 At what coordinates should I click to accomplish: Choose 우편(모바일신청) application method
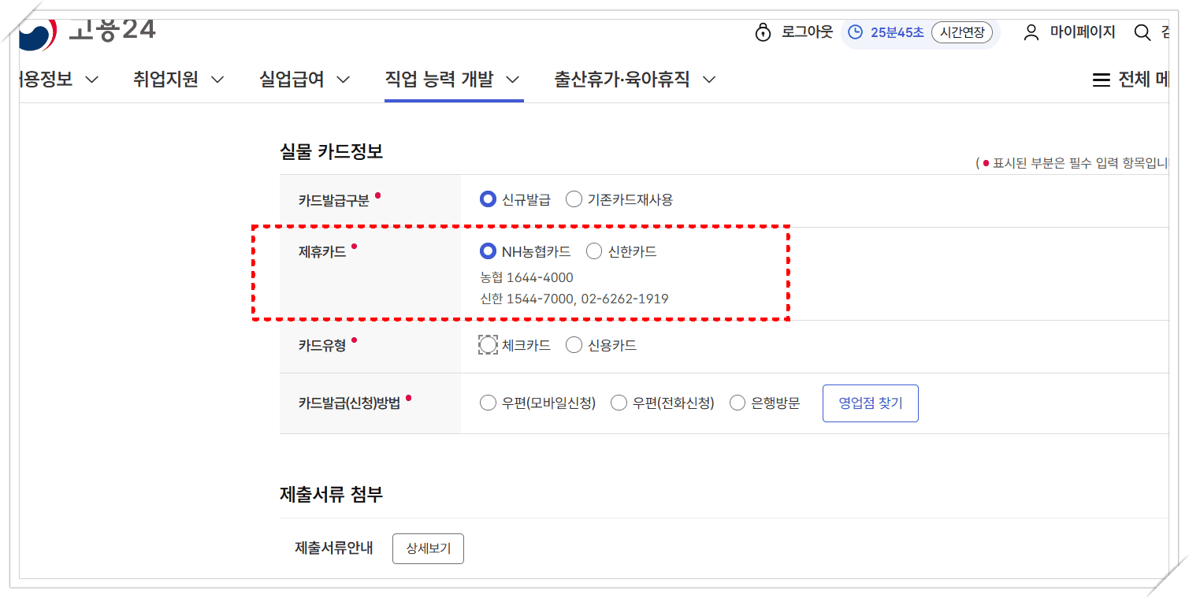(x=487, y=403)
